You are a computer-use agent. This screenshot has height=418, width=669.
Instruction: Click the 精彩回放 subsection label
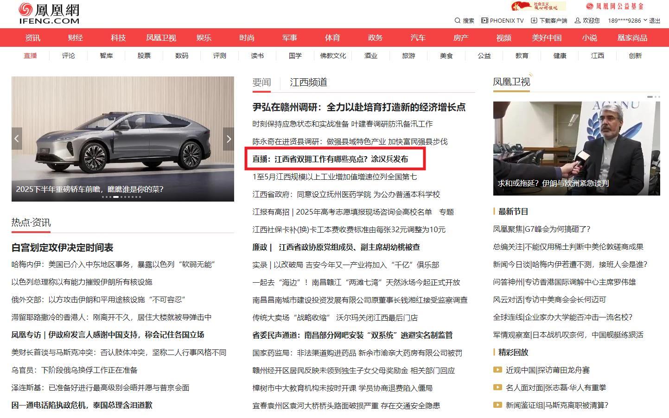coord(513,352)
